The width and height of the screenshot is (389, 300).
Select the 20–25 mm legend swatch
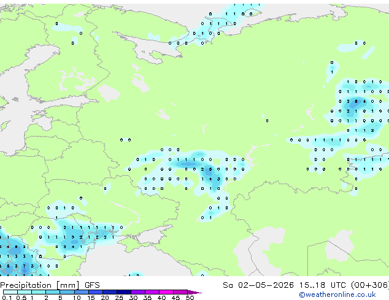click(110, 292)
